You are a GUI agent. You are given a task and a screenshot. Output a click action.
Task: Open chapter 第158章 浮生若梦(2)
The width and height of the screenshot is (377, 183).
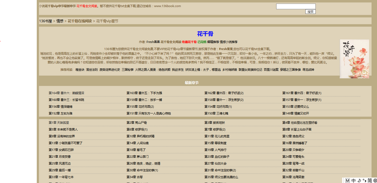(224, 100)
